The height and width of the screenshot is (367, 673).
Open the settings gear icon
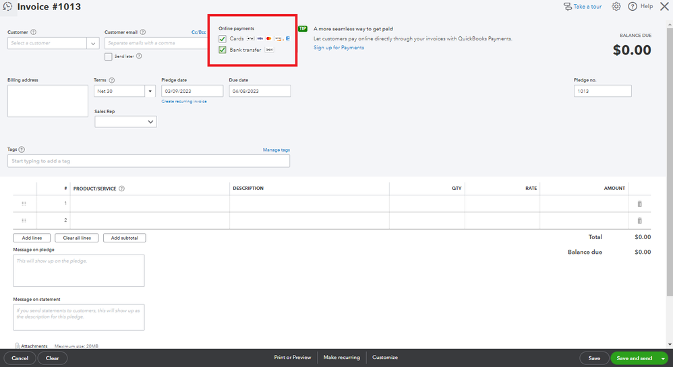[x=616, y=7]
